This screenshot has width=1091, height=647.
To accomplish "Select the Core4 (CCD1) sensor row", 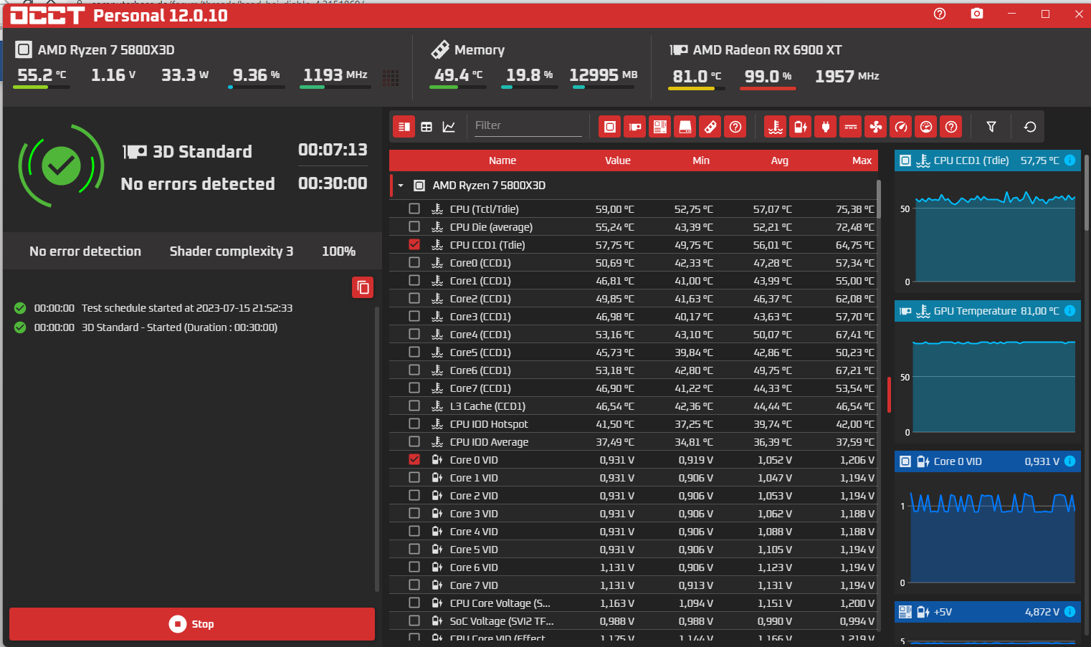I will coord(634,335).
